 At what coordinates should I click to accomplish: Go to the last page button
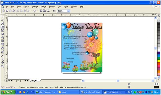pyautogui.click(x=28, y=81)
